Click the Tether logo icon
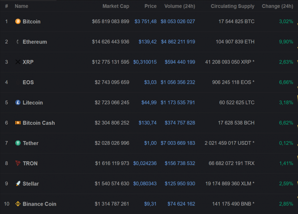 pos(18,143)
